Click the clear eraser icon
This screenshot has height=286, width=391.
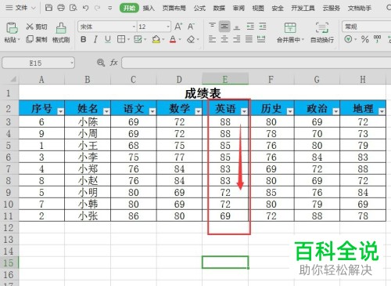tap(191, 40)
